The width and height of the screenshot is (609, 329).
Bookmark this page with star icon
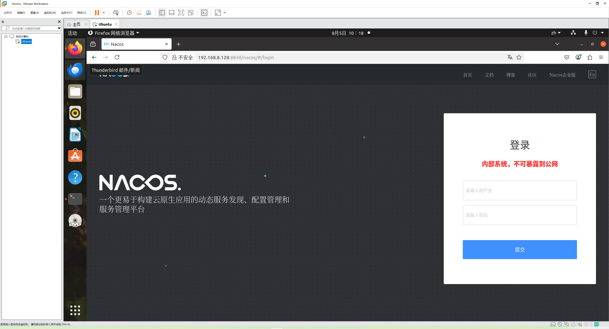click(x=519, y=57)
